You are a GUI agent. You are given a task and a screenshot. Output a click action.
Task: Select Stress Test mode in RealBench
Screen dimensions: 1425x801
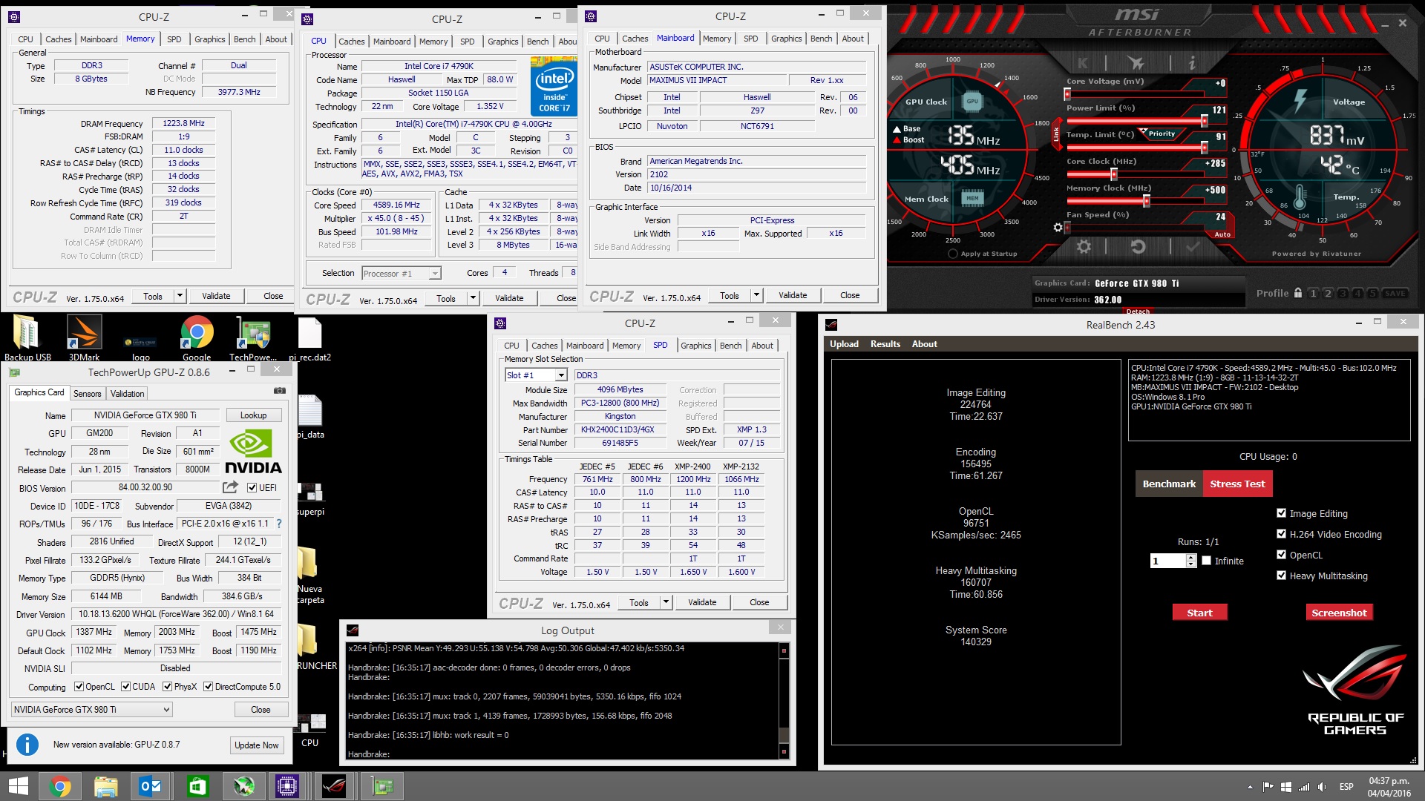coord(1237,484)
